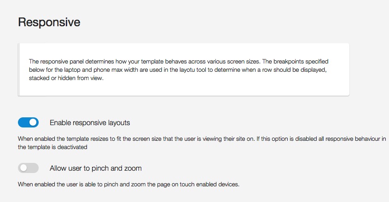
Task: Click the "Enable responsive layouts" label
Action: click(90, 123)
